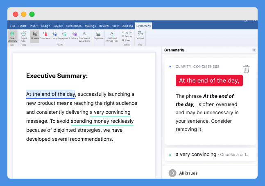
Task: Switch to the Design tab
Action: [45, 26]
